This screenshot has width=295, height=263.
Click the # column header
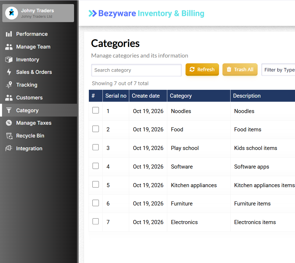(96, 96)
